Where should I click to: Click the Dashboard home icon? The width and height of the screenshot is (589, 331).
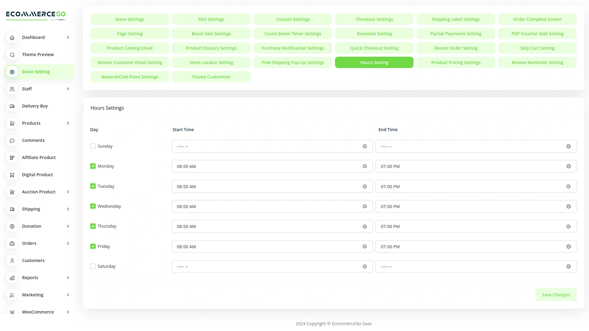[12, 37]
